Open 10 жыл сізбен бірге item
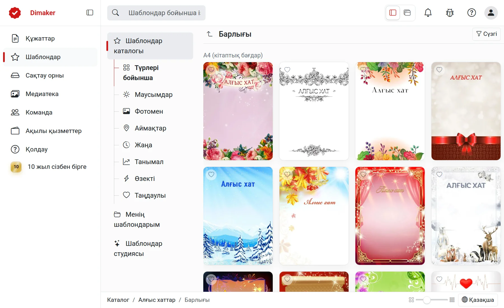Image resolution: width=504 pixels, height=308 pixels. click(x=50, y=167)
